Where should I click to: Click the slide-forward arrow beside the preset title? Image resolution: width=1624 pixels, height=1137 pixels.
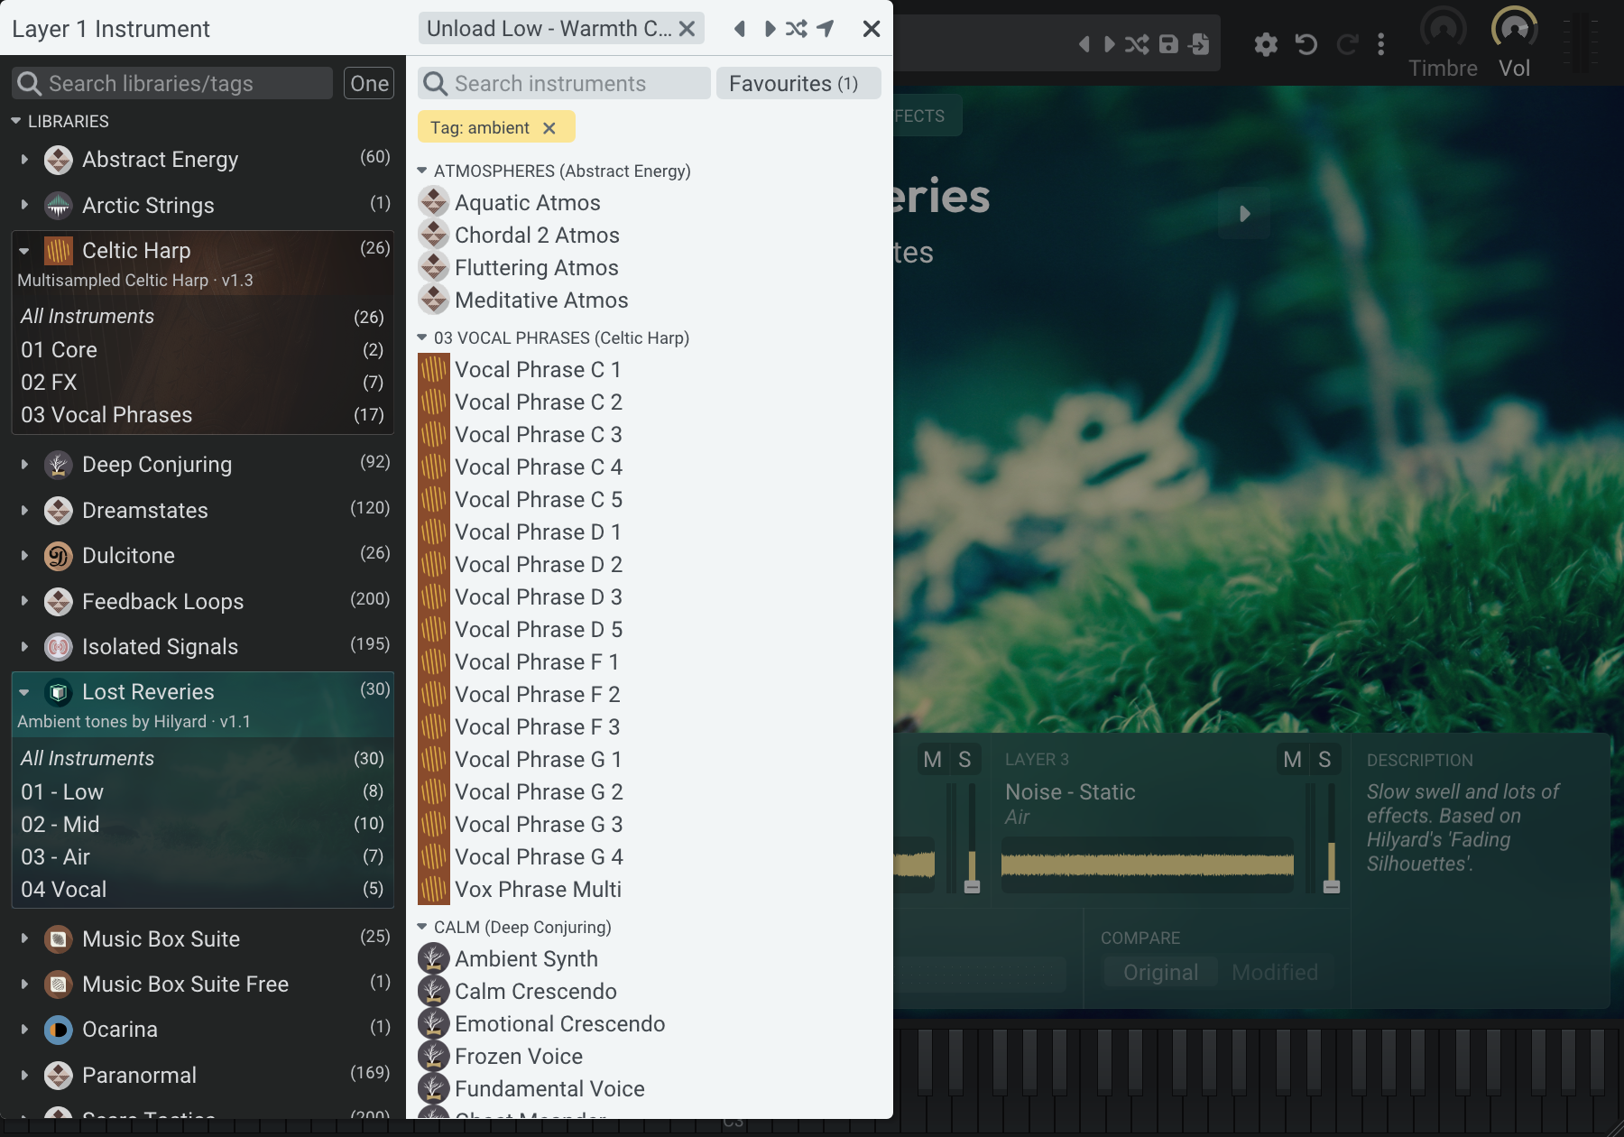[1244, 214]
